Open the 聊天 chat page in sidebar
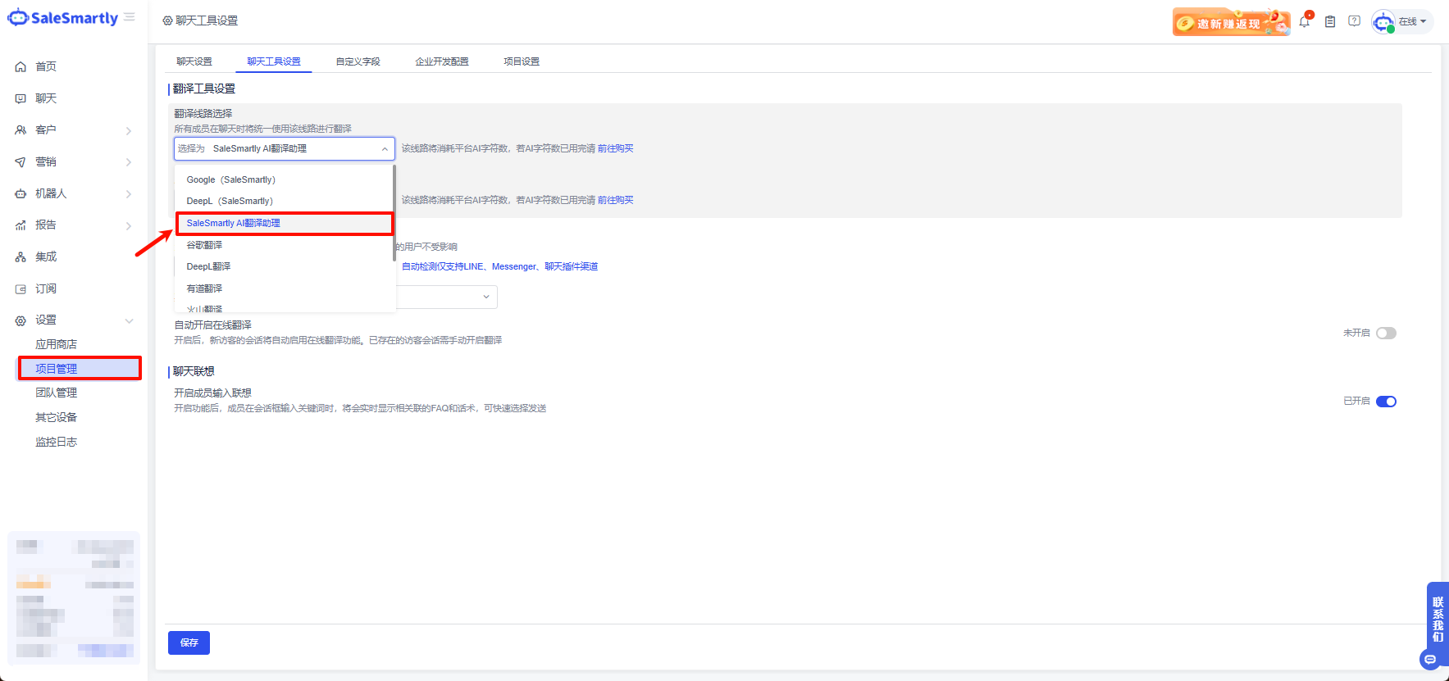The height and width of the screenshot is (681, 1449). (x=46, y=98)
